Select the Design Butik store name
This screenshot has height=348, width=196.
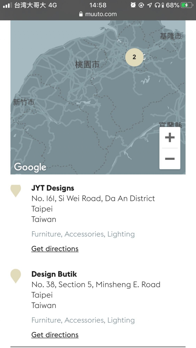pyautogui.click(x=54, y=274)
